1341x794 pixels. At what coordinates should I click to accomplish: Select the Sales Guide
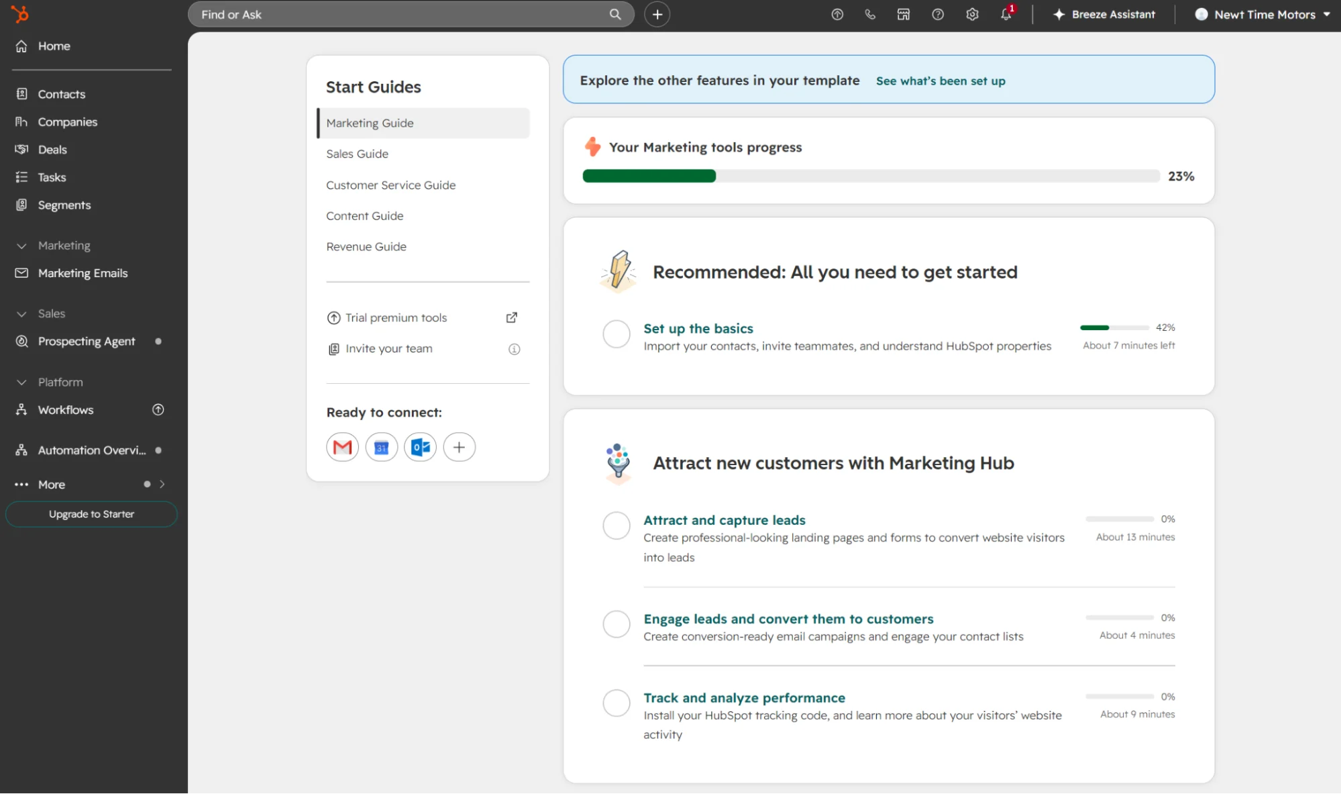click(x=357, y=154)
